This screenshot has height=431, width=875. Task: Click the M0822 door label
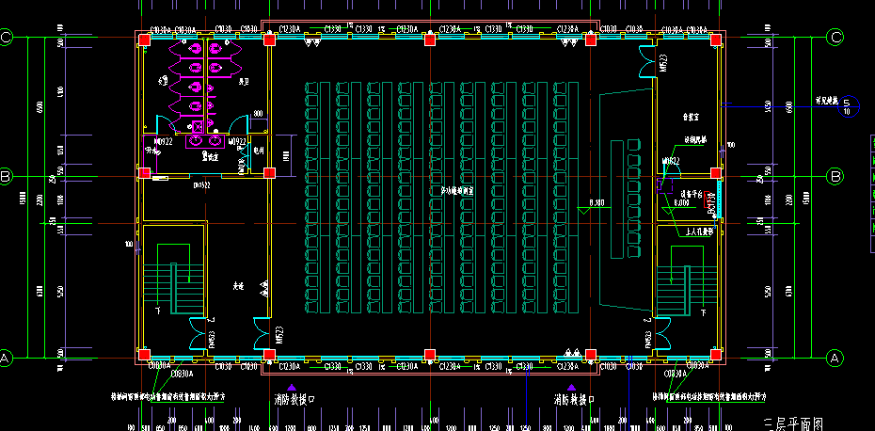pyautogui.click(x=671, y=161)
